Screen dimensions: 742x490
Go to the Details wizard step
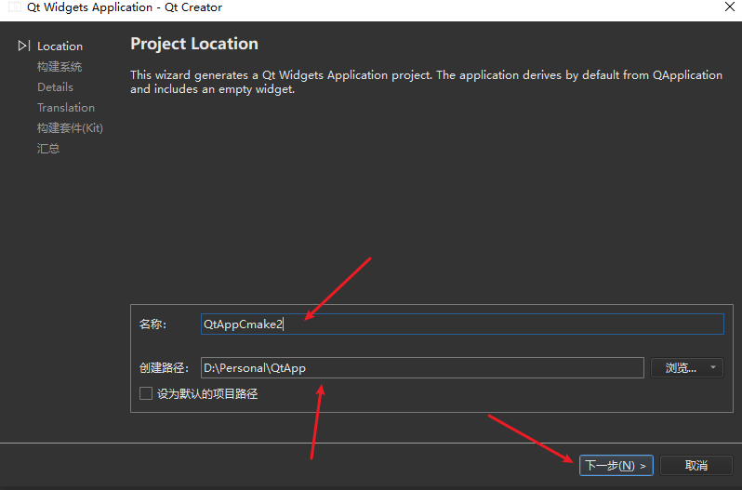55,86
